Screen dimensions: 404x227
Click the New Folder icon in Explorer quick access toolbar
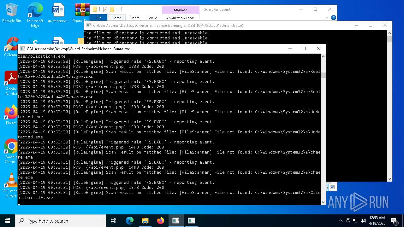click(112, 9)
